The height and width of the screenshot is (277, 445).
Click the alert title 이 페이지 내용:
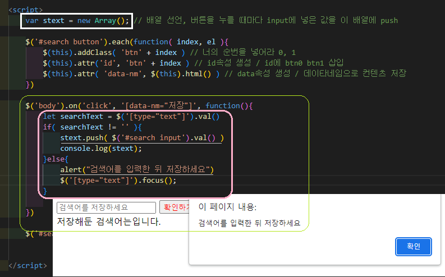227,207
